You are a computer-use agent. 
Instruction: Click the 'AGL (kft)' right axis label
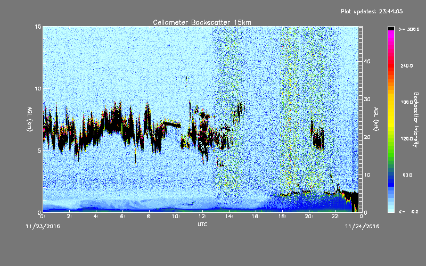pyautogui.click(x=376, y=119)
